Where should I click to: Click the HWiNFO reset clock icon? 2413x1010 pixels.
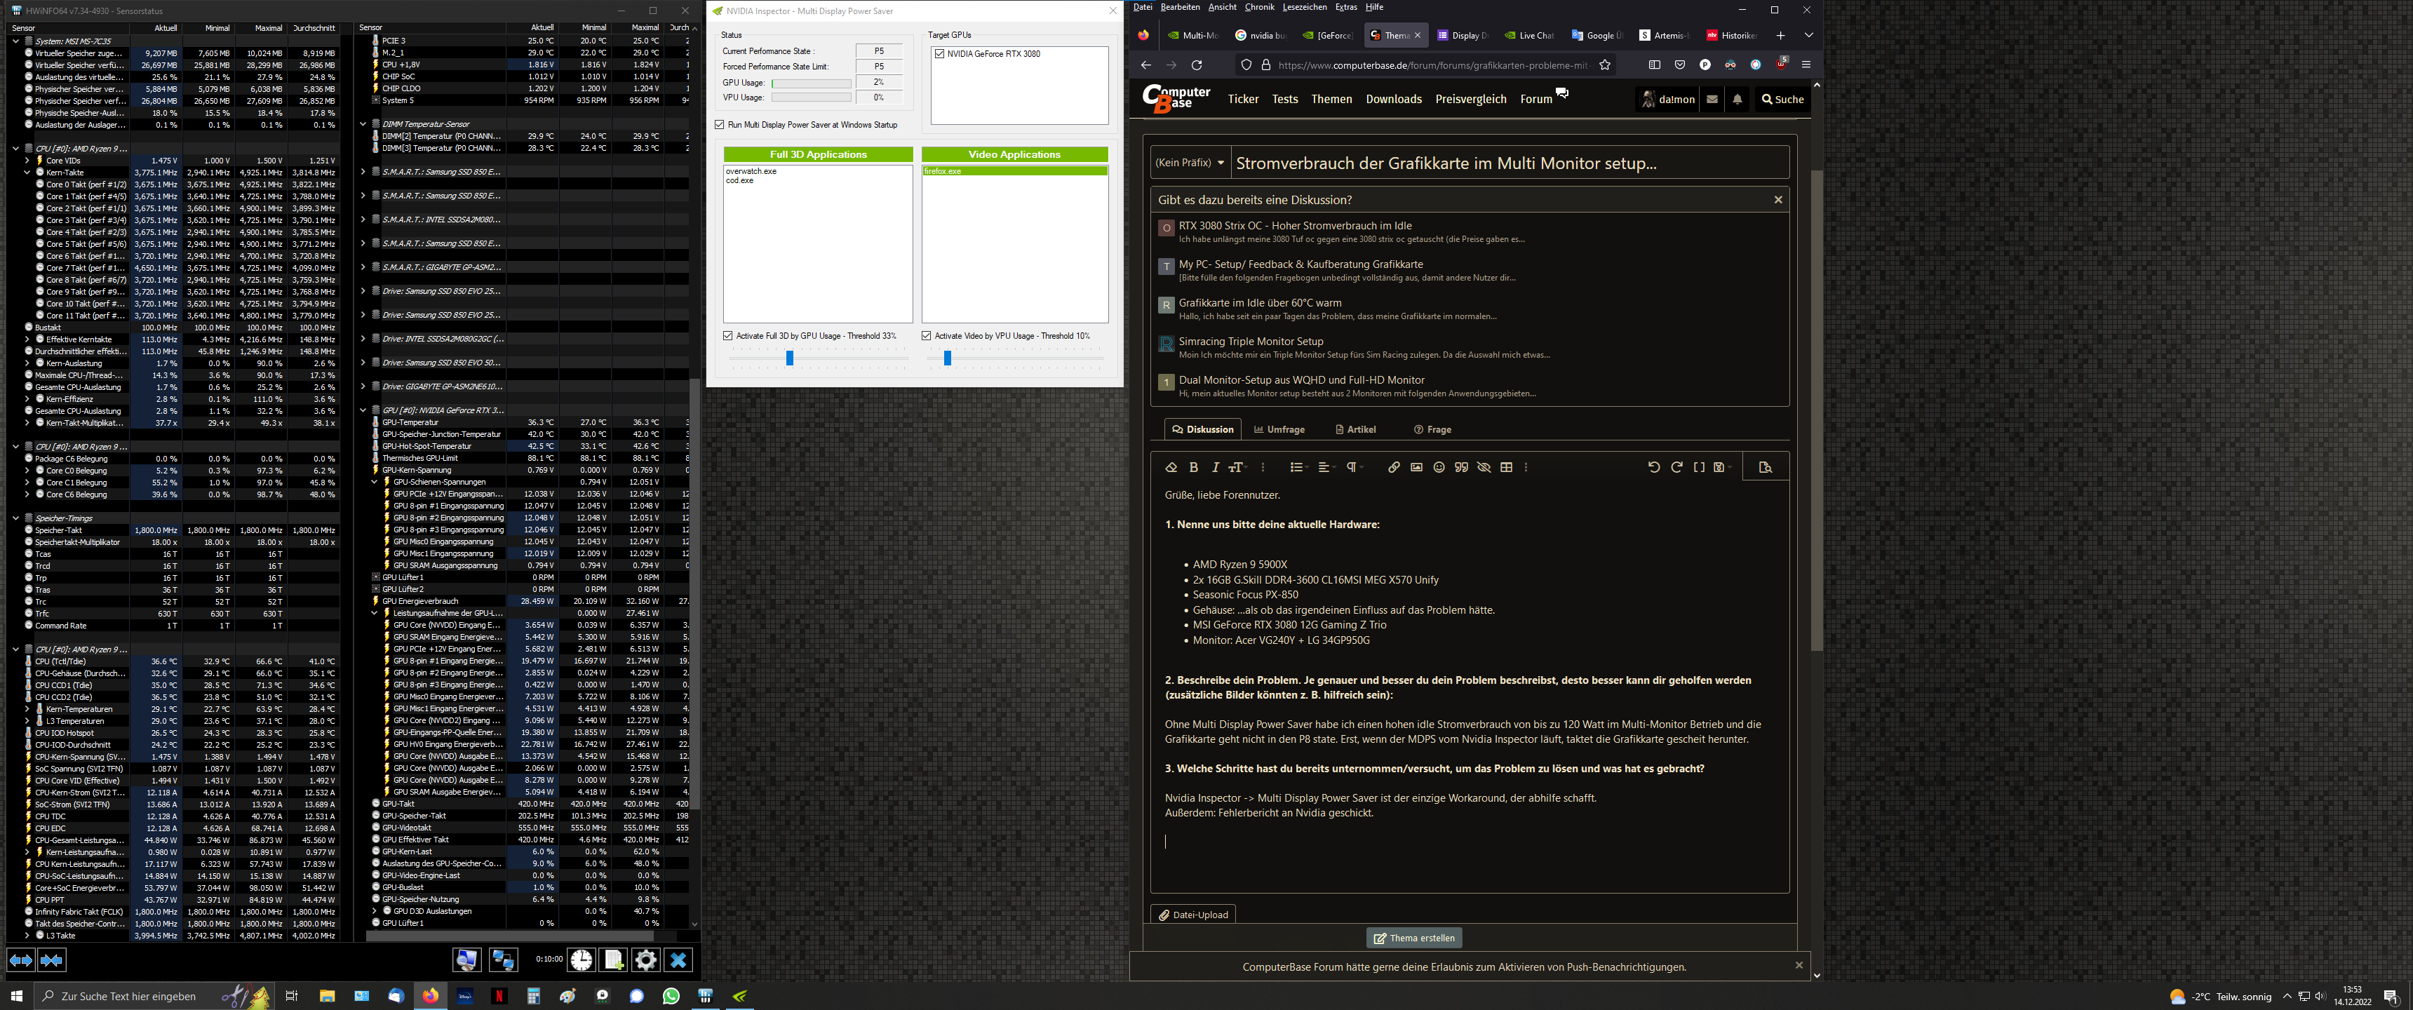click(582, 959)
